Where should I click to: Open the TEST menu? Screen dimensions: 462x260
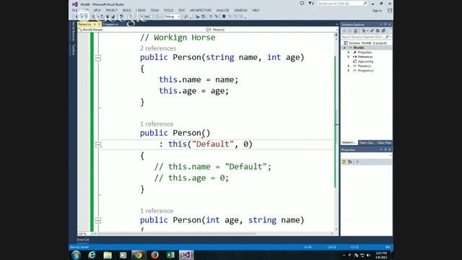pos(181,10)
